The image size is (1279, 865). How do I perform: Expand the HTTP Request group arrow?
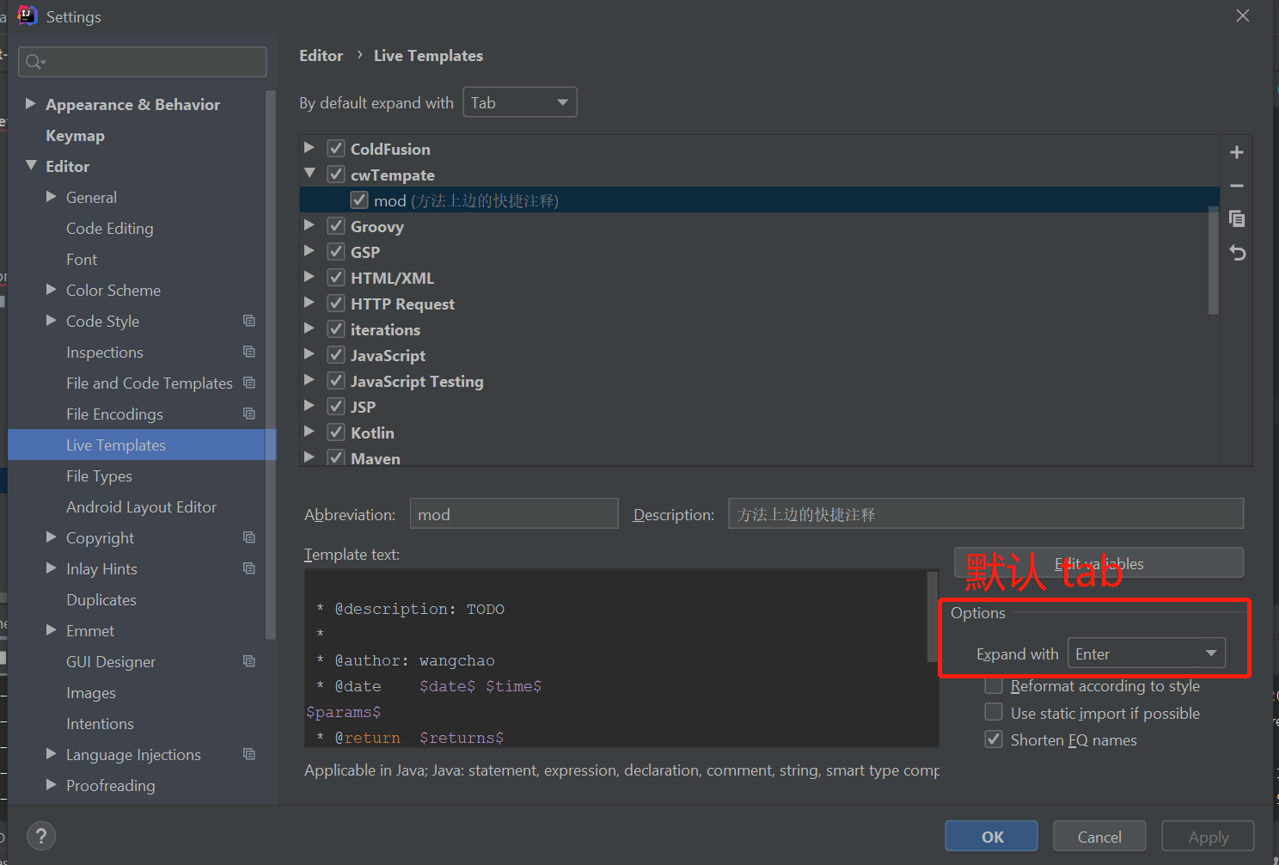click(x=309, y=303)
